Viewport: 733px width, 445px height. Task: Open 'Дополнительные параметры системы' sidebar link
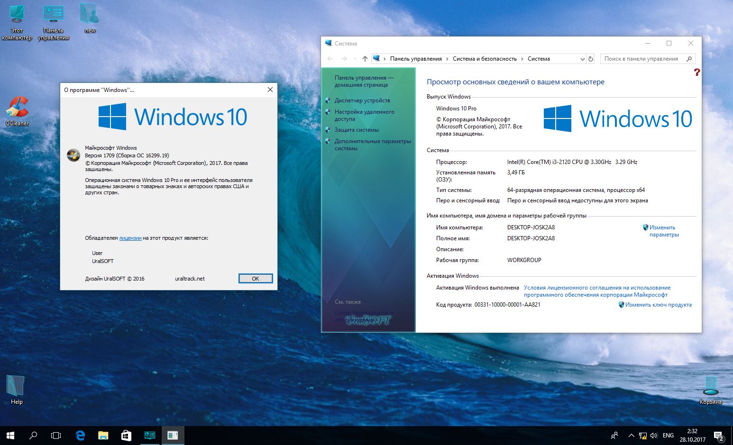(x=373, y=145)
